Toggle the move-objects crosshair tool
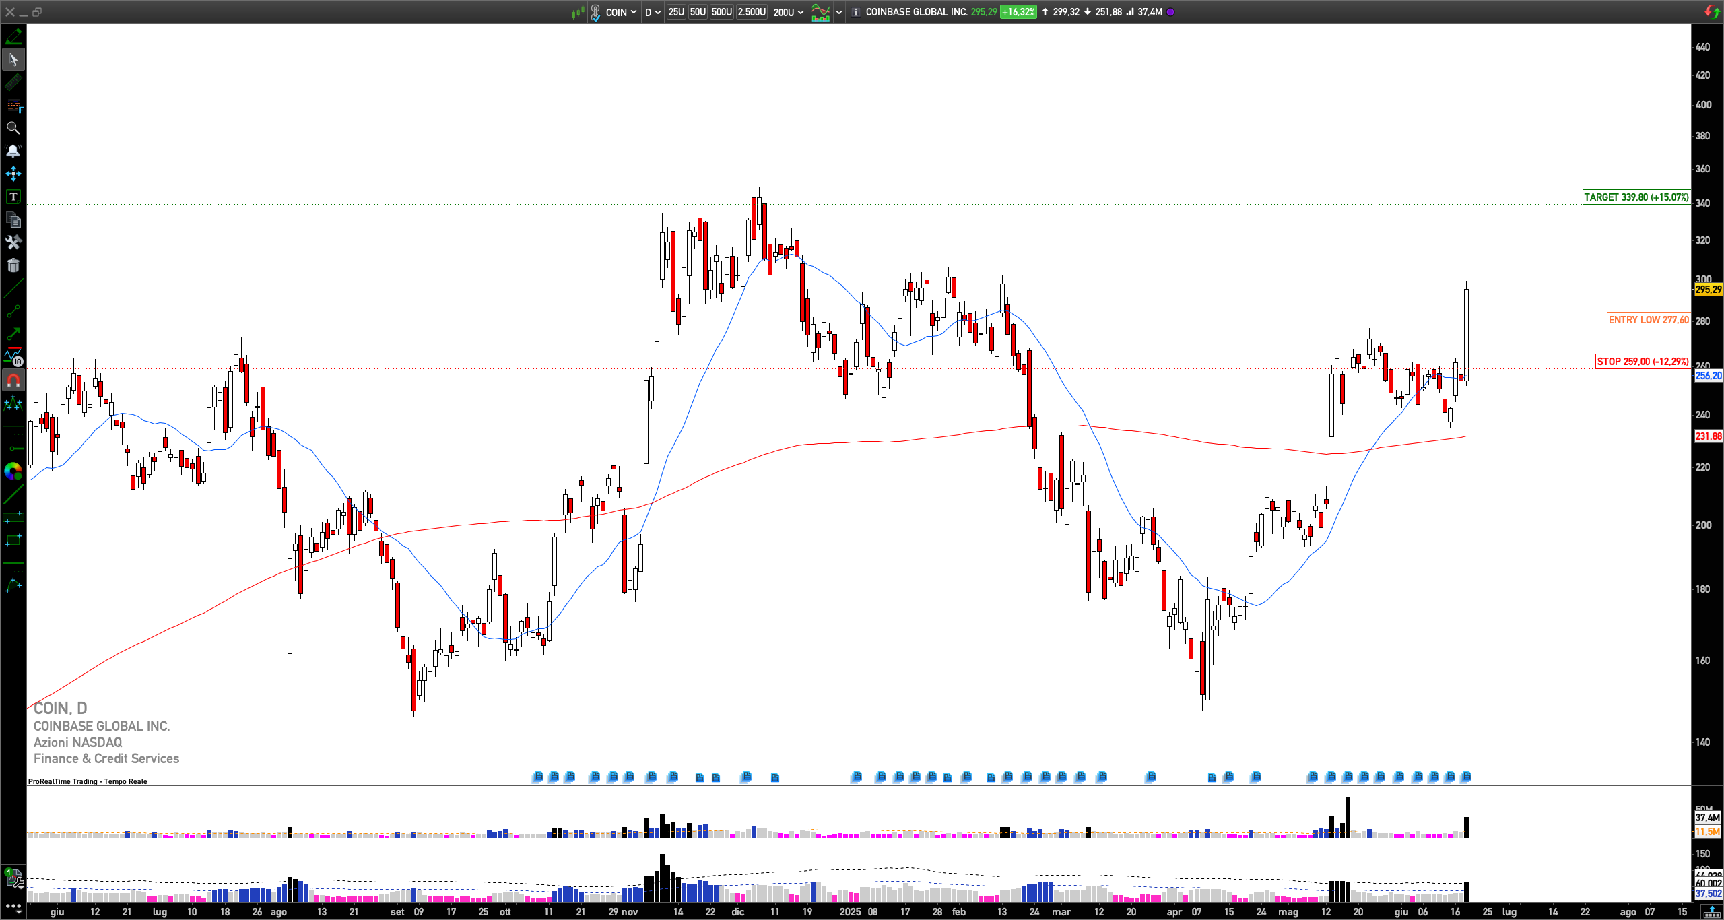Image resolution: width=1724 pixels, height=920 pixels. tap(13, 174)
